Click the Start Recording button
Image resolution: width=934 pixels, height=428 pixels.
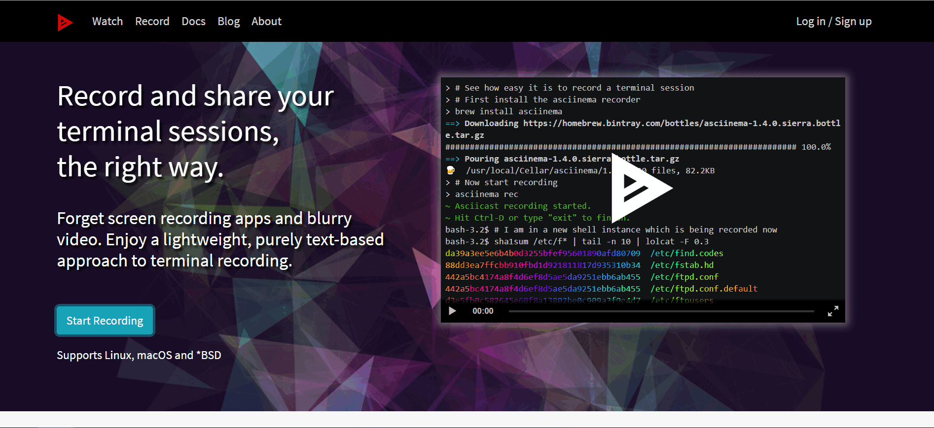pos(105,321)
